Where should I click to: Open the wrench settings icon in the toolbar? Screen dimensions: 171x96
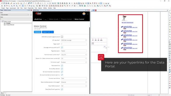[x=11, y=3]
